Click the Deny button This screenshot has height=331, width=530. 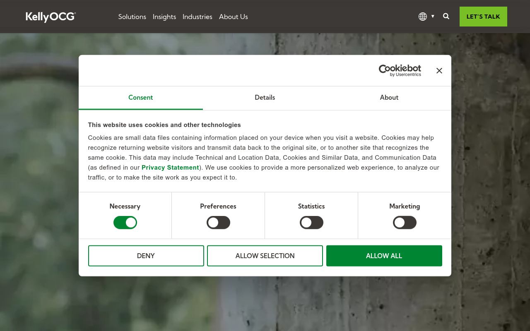pos(146,256)
